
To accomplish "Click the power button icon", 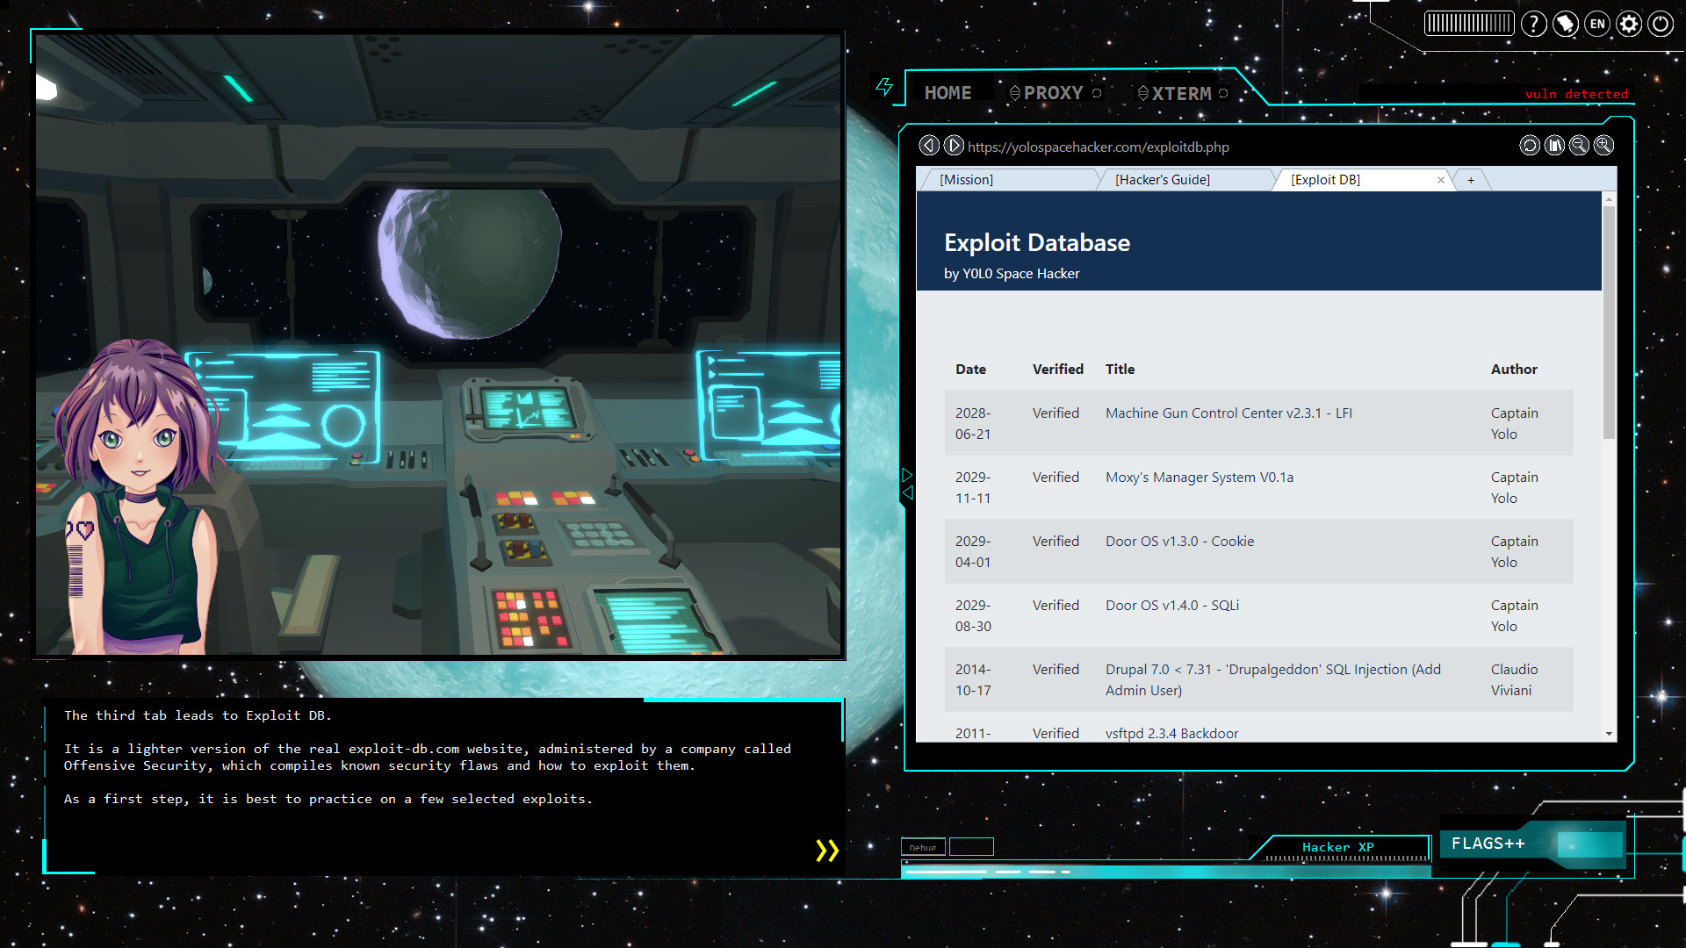I will tap(1661, 24).
